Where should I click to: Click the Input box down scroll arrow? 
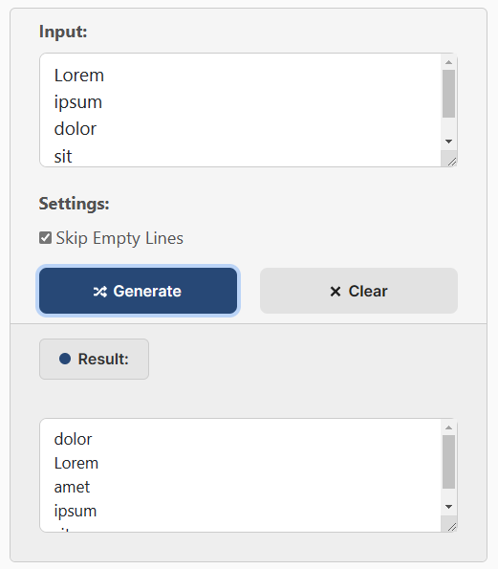click(x=448, y=142)
